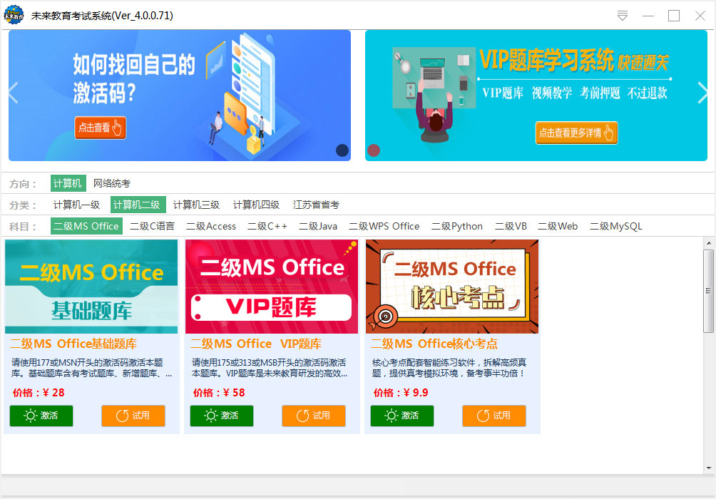This screenshot has width=716, height=499.
Task: Select the 计算机三级 category
Action: (x=196, y=205)
